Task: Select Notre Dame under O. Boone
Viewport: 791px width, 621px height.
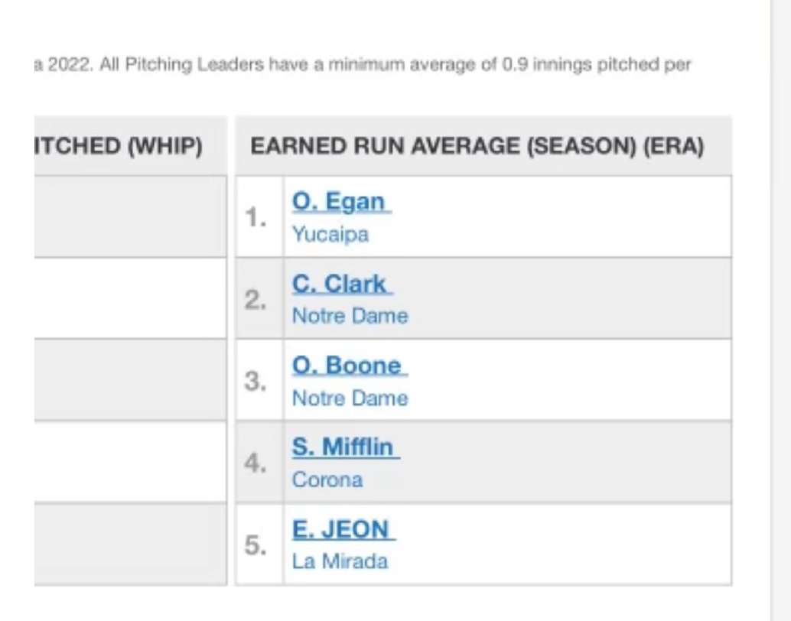Action: (x=350, y=398)
